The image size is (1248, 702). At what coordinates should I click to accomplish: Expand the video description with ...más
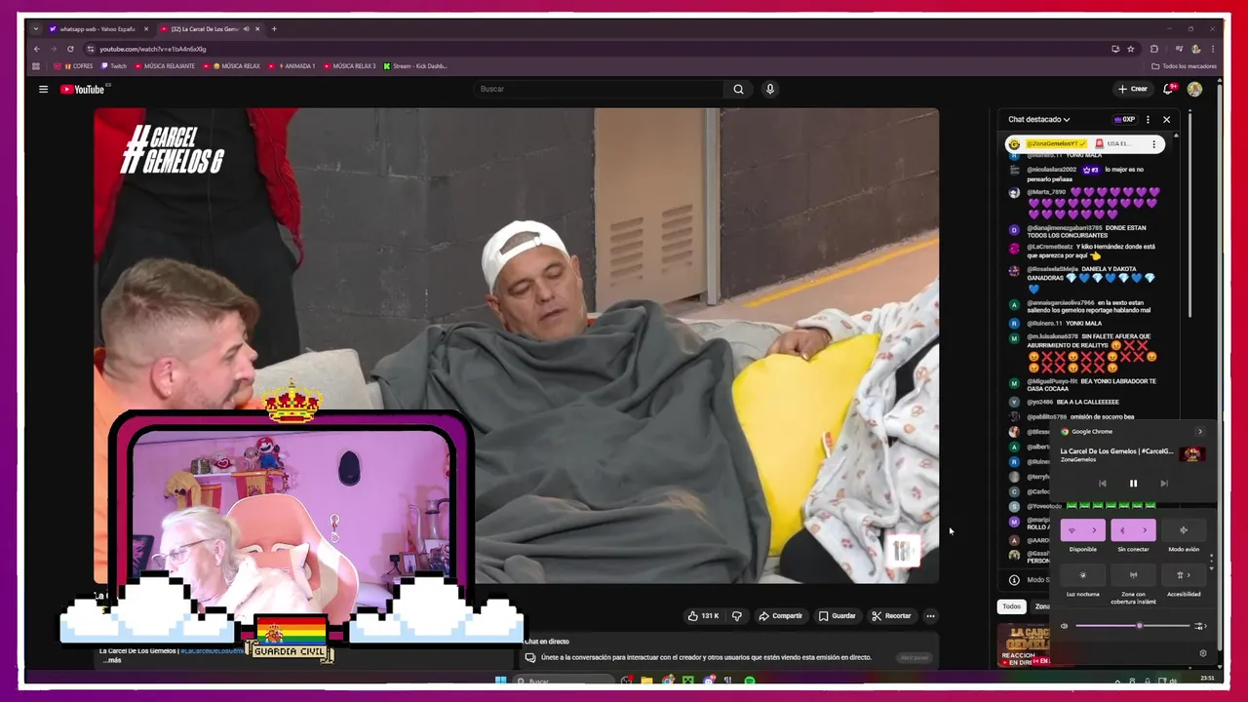pos(112,660)
